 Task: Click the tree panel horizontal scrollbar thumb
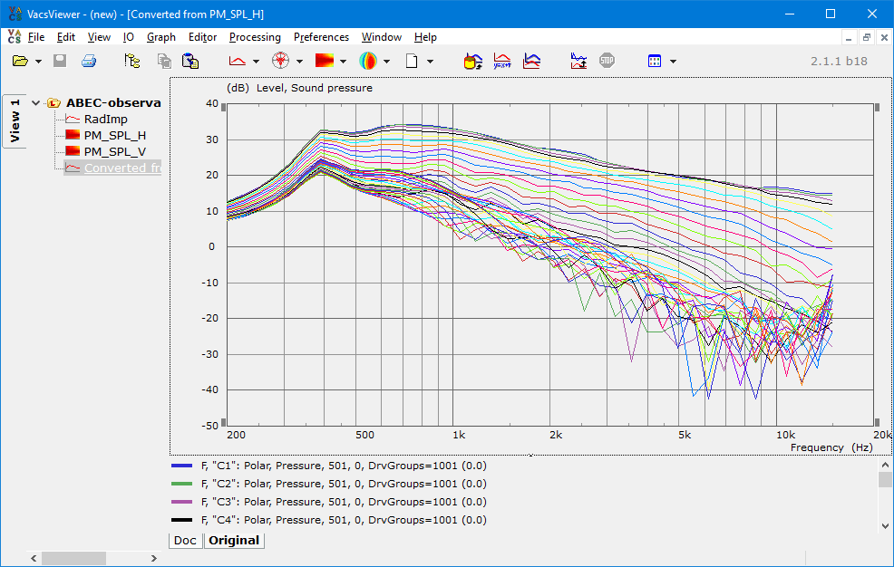coord(73,559)
